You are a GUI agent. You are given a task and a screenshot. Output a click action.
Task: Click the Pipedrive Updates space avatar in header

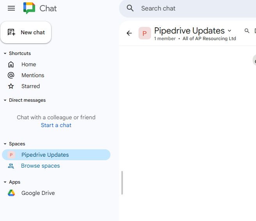click(145, 33)
